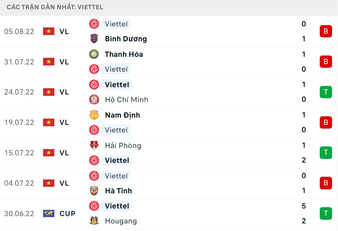Select the Viettel club crest next to Bình Dương match
This screenshot has width=338, height=231.
94,24
